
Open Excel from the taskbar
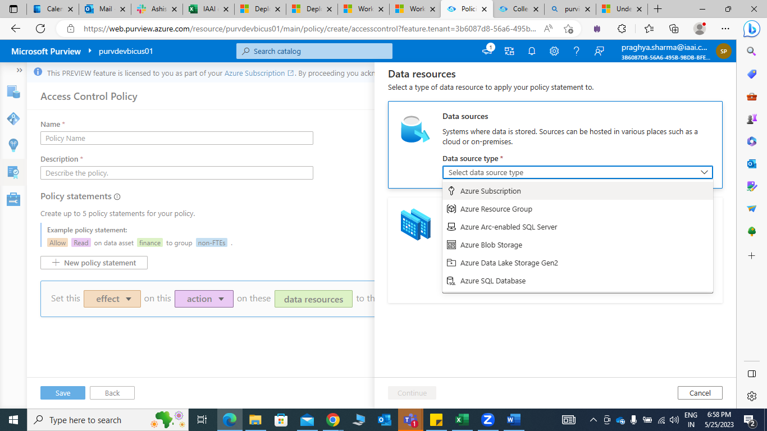(x=462, y=420)
